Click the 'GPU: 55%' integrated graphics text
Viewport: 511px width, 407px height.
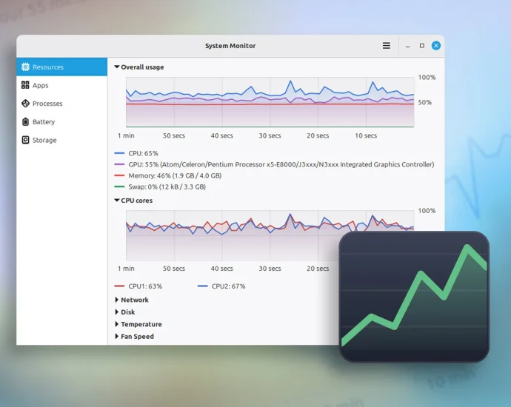point(281,164)
